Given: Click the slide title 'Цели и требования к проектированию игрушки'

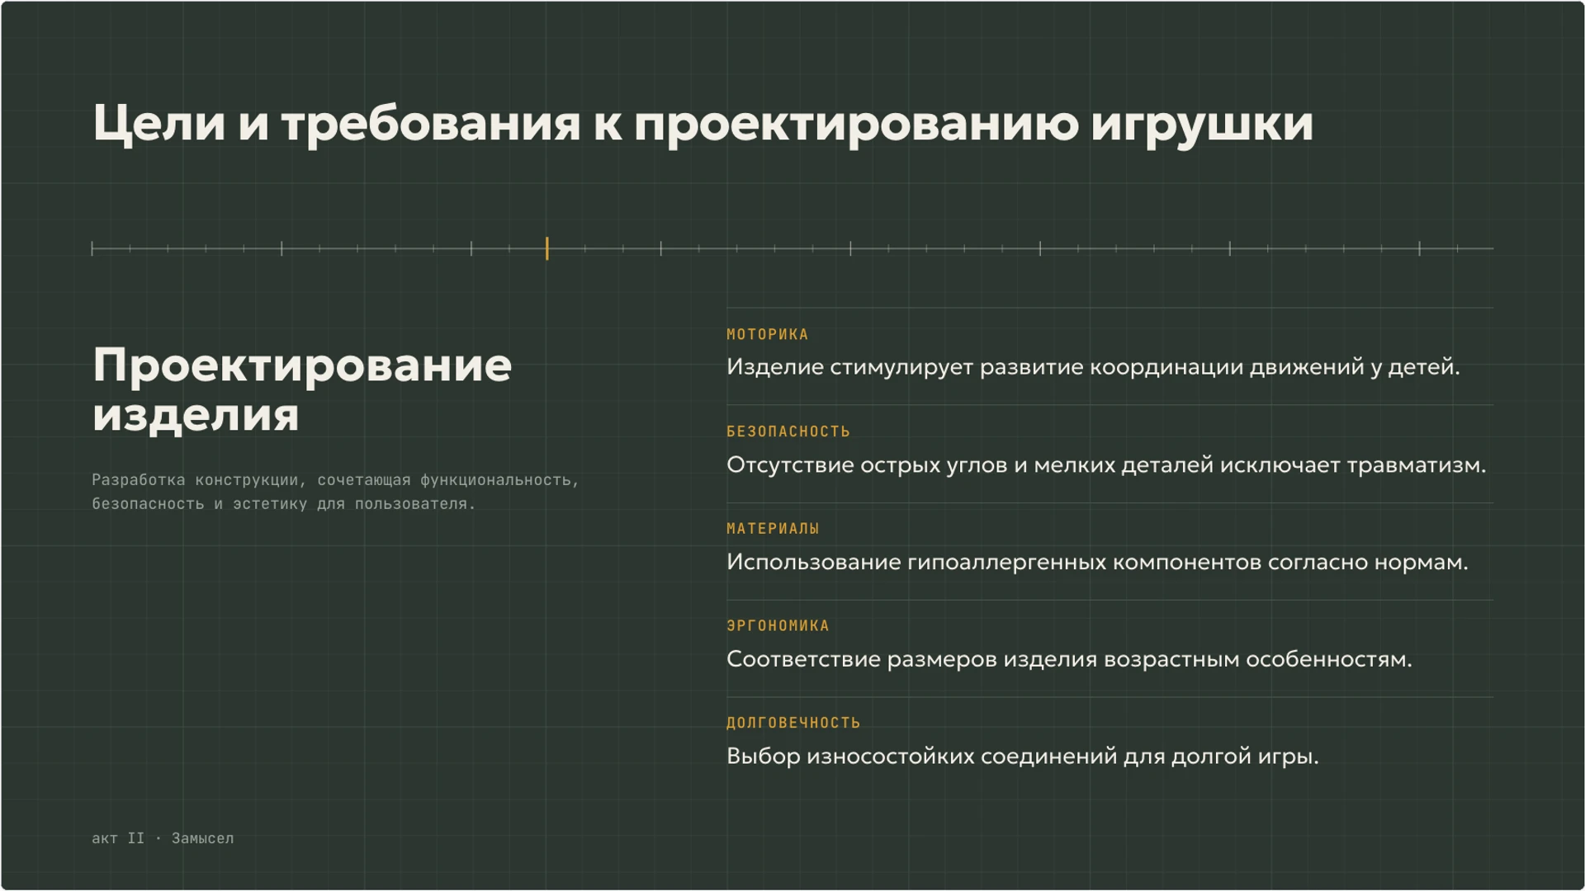Looking at the screenshot, I should tap(703, 124).
